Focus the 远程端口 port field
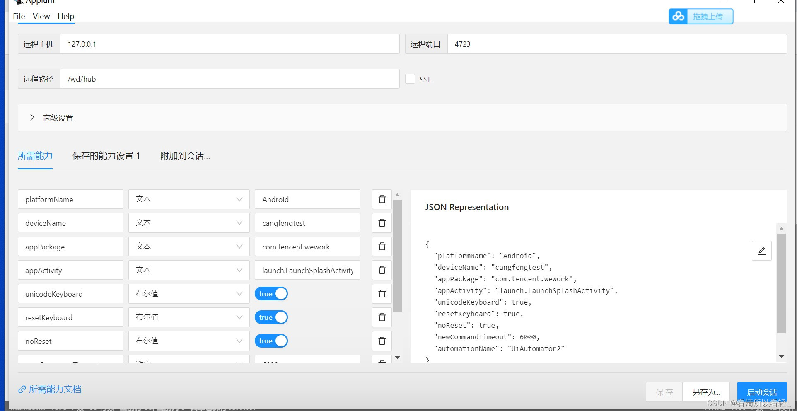 617,44
